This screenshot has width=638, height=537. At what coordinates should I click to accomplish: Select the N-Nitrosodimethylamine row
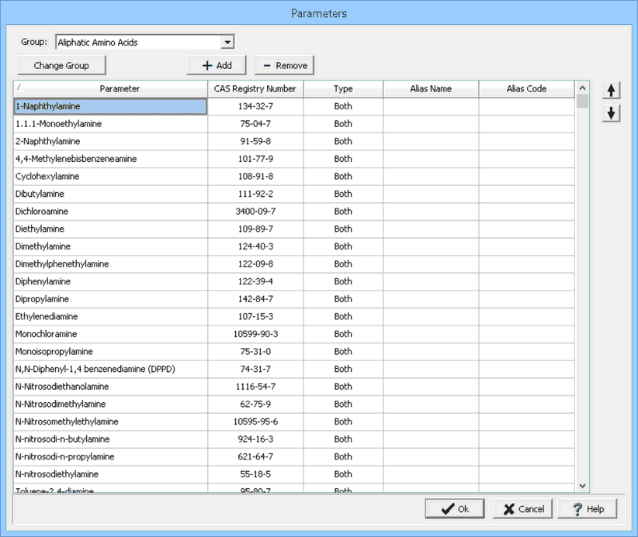110,404
